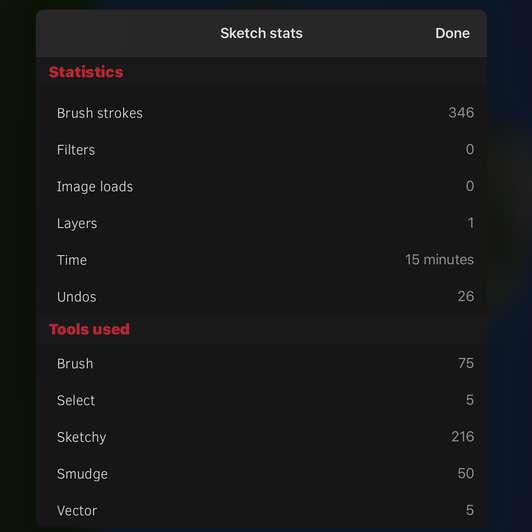Click the 50 Smudge usage count

[466, 474]
